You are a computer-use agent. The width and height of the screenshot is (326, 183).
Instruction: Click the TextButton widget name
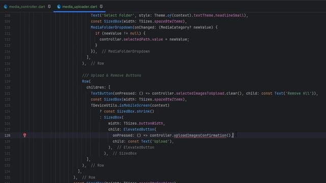pyautogui.click(x=102, y=94)
